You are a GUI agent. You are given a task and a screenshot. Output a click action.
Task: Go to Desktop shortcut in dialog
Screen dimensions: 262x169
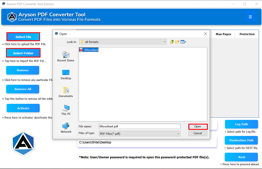coord(66,75)
